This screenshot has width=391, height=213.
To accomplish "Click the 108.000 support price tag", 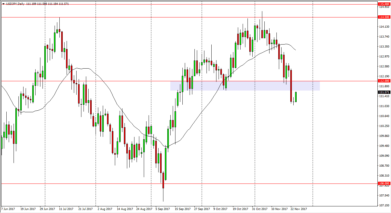I will pyautogui.click(x=384, y=183).
